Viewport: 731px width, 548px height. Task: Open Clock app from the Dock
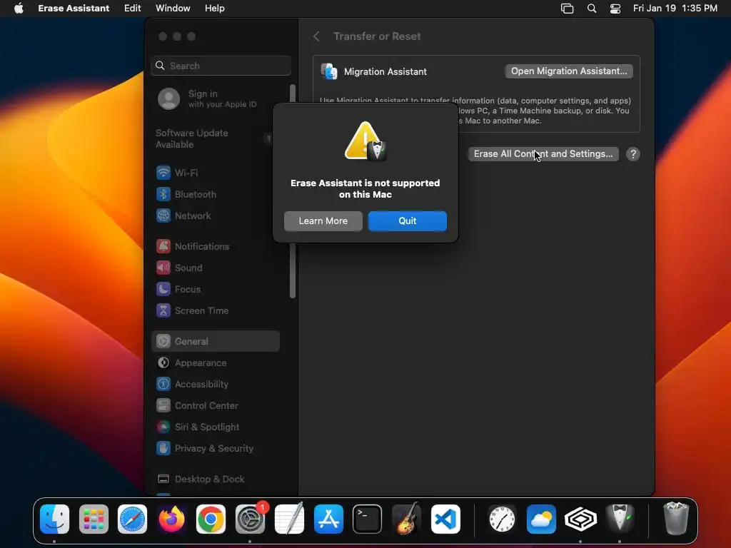click(502, 519)
